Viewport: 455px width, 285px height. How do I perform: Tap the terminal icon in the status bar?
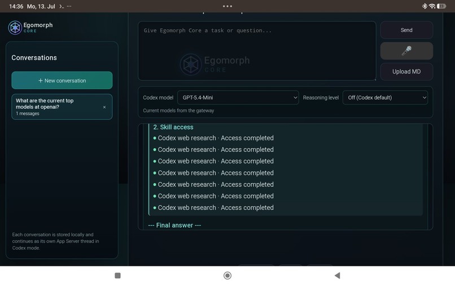pos(62,6)
